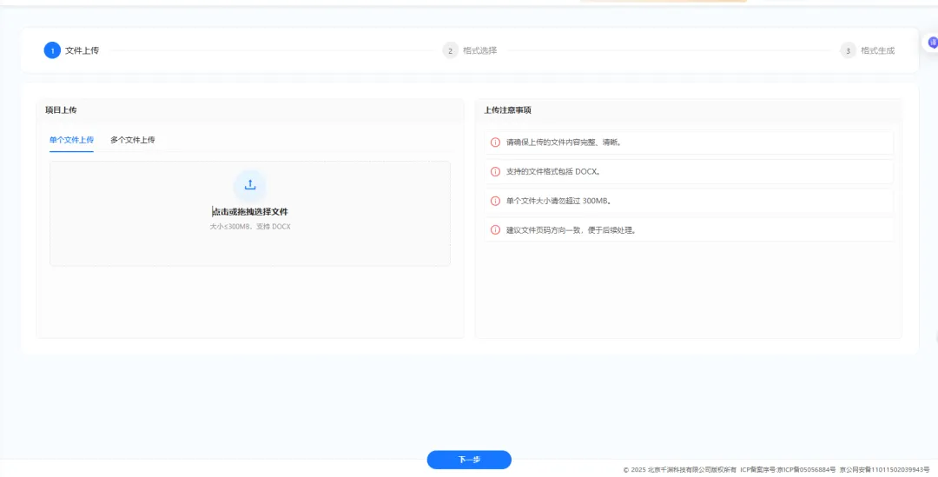Click info icon beside 支持的文件格式包括 DOCX
938x477 pixels.
[495, 172]
